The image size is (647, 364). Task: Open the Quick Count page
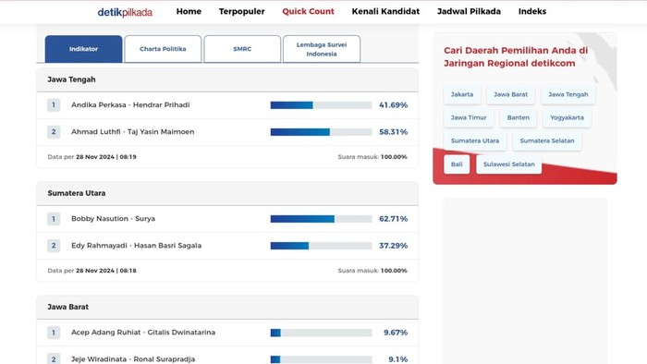coord(308,11)
